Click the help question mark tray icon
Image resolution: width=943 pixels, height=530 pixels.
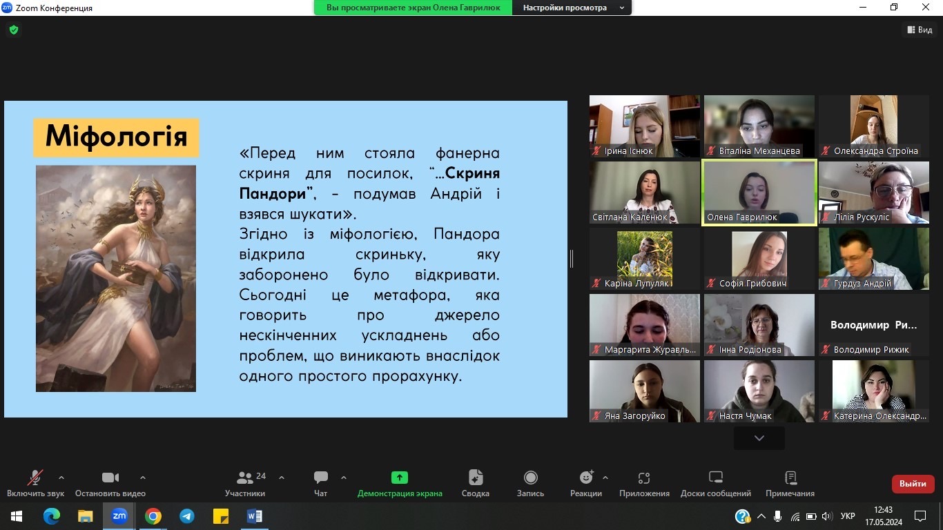[743, 516]
